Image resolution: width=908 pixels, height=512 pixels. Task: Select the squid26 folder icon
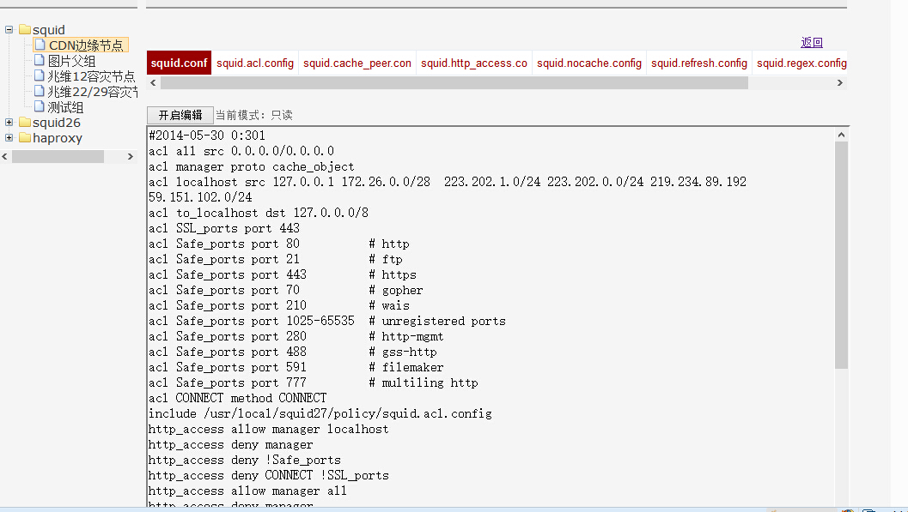point(25,122)
